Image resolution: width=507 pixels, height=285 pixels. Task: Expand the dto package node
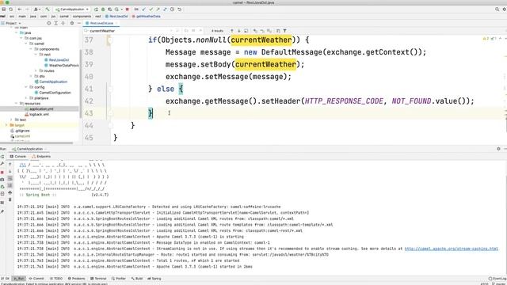pos(31,76)
